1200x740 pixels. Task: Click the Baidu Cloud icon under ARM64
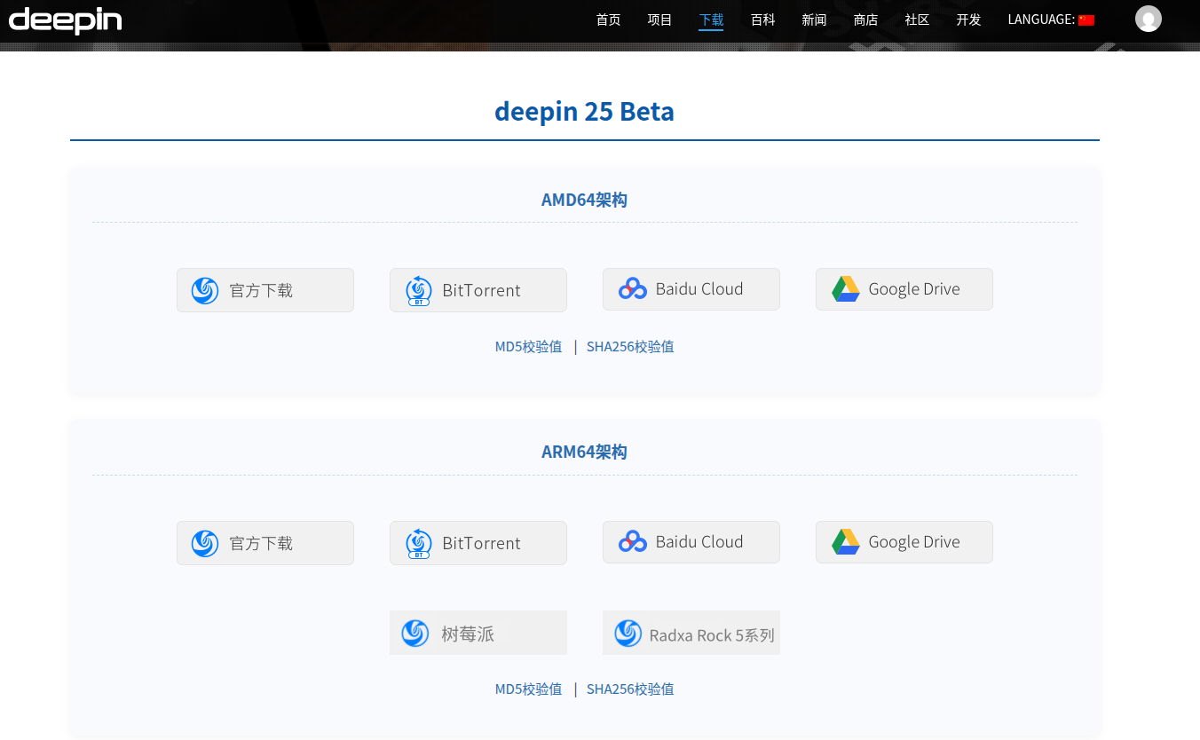pyautogui.click(x=633, y=541)
